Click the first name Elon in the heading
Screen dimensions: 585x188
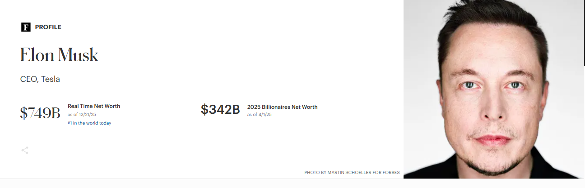36,55
